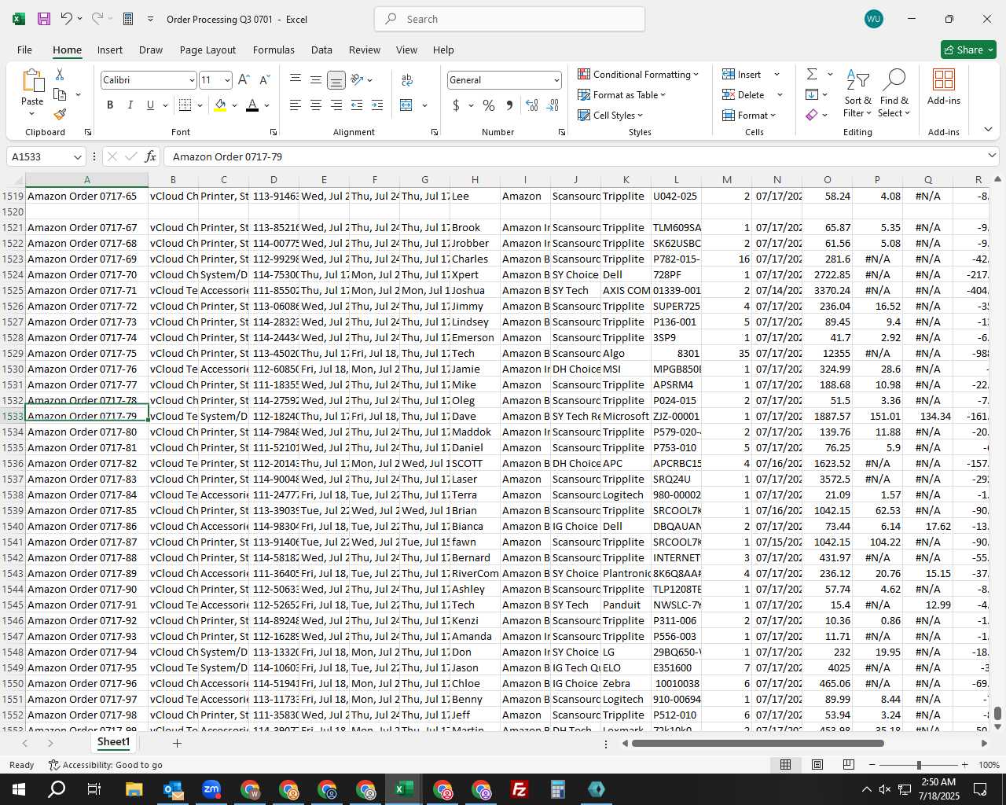Expand Sort & Filter menu
The image size is (1006, 805).
click(x=857, y=94)
